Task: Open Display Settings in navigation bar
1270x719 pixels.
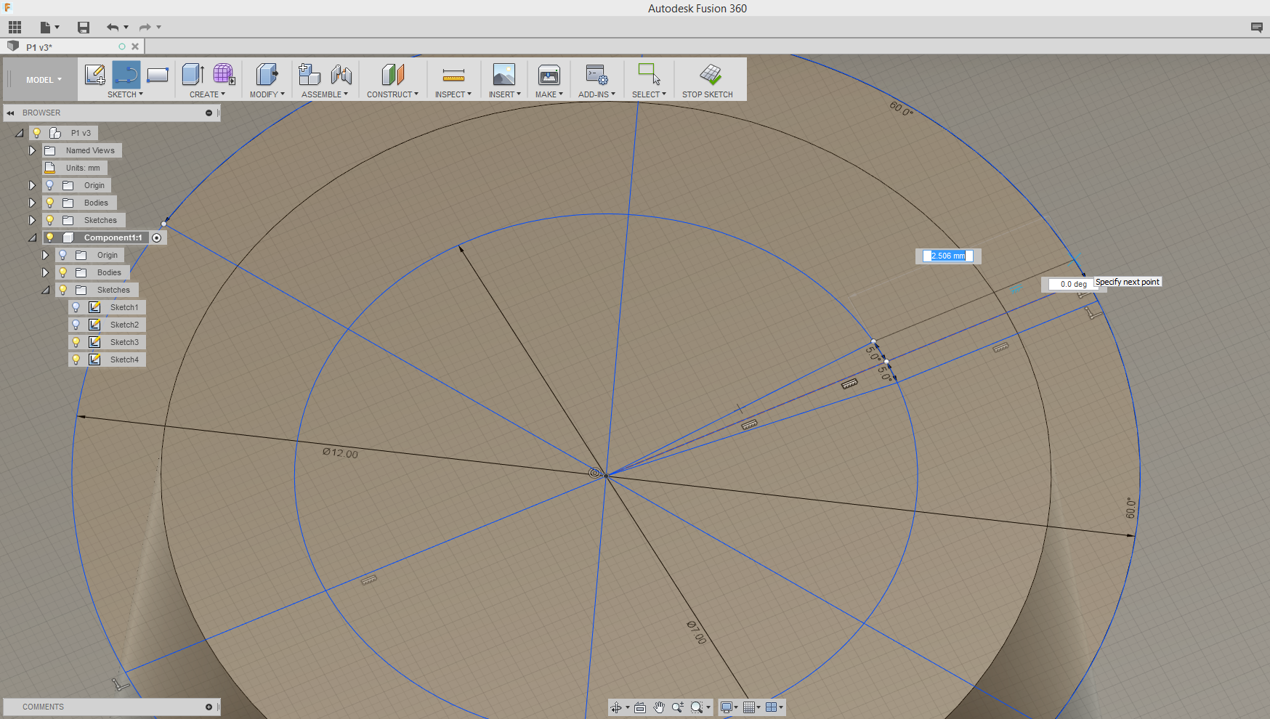Action: point(727,707)
